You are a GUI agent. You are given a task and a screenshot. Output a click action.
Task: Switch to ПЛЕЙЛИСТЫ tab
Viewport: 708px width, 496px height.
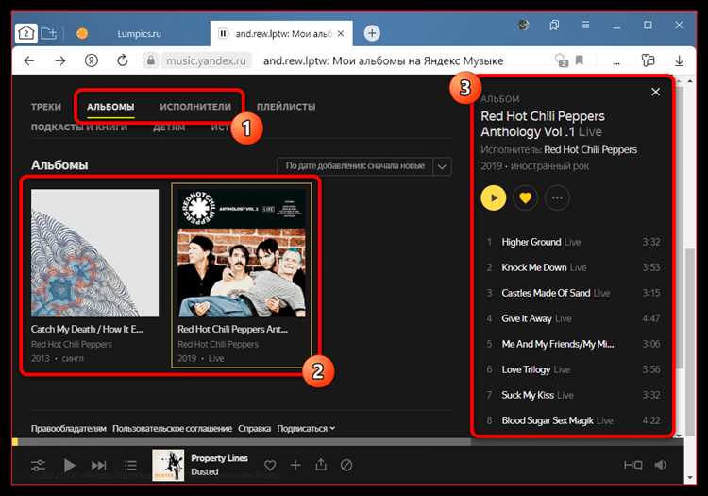286,107
